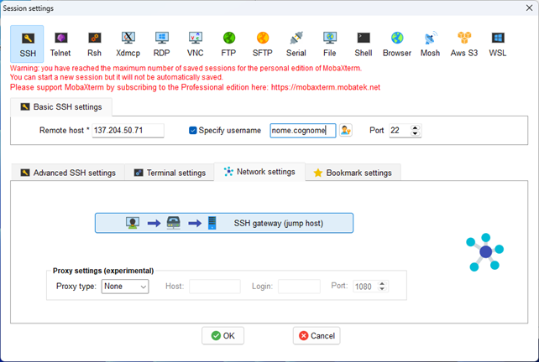The image size is (539, 362).
Task: Select the Xdmcp session icon
Action: point(128,44)
